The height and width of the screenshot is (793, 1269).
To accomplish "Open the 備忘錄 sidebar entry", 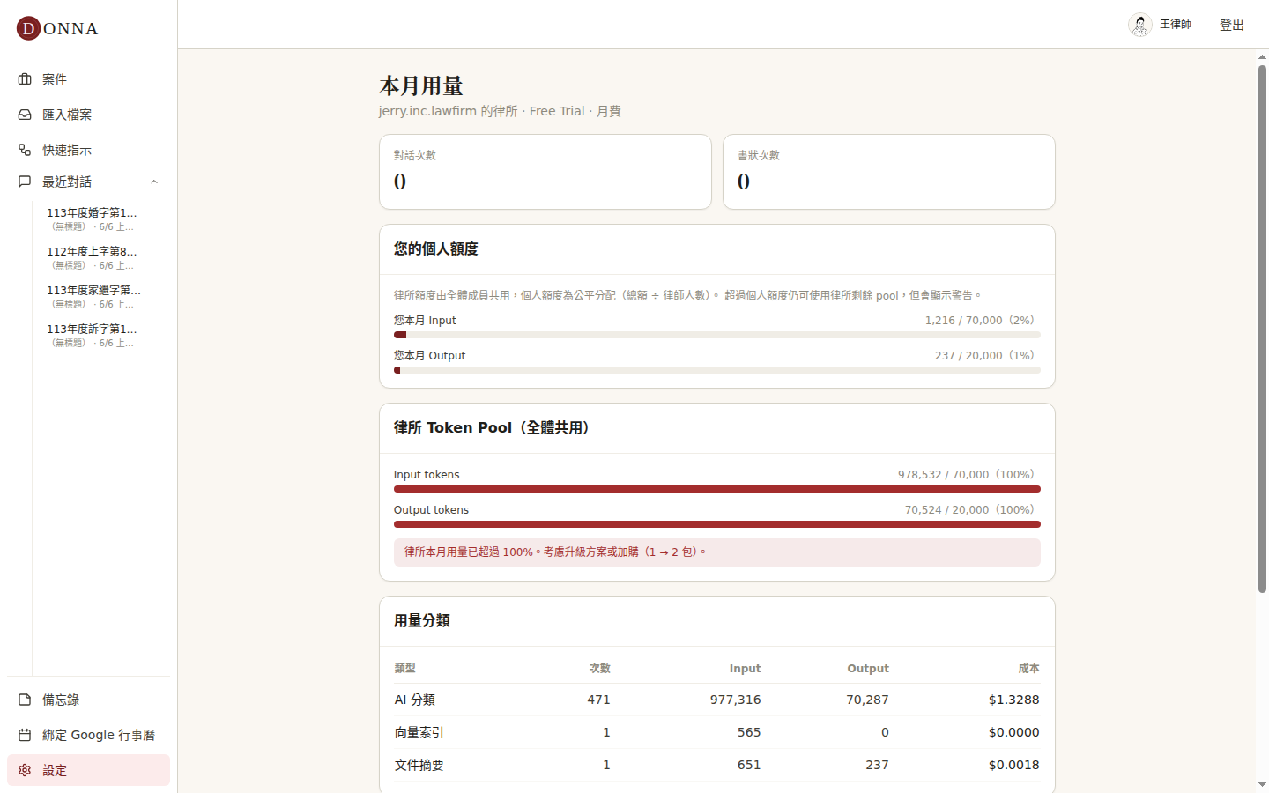I will pyautogui.click(x=88, y=700).
